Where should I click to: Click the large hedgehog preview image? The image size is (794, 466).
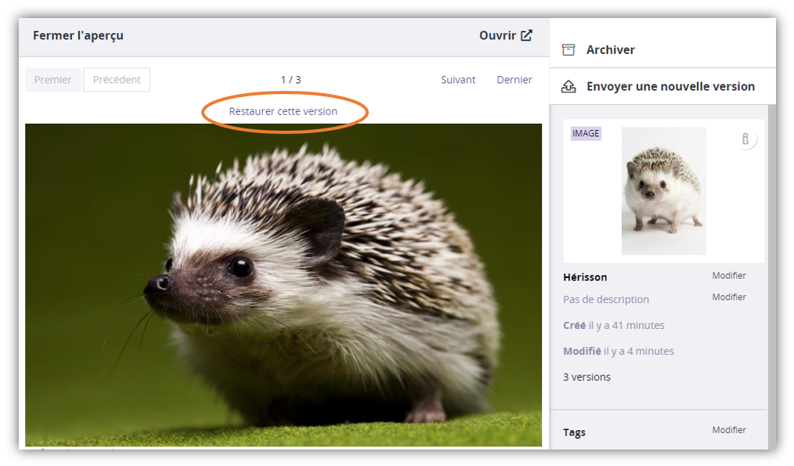click(x=283, y=285)
